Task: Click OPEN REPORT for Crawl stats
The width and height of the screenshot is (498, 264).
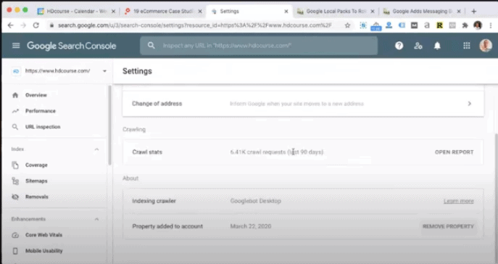Action: [x=455, y=152]
